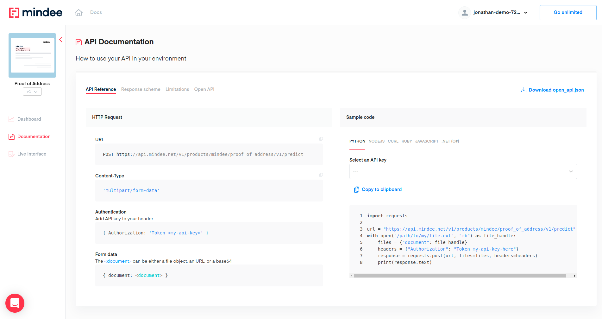Click 'print(response.text)' code line
602x319 pixels.
405,262
